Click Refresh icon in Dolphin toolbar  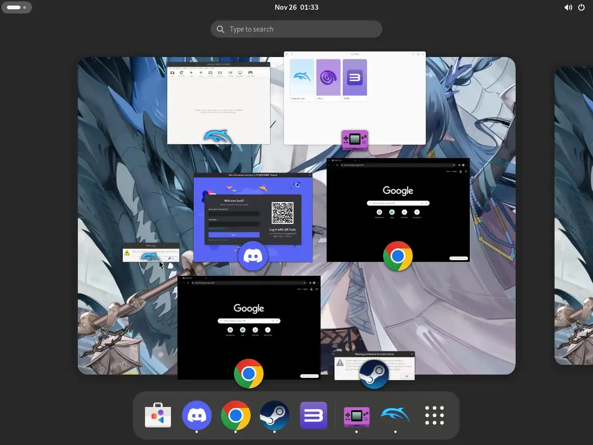pyautogui.click(x=181, y=73)
